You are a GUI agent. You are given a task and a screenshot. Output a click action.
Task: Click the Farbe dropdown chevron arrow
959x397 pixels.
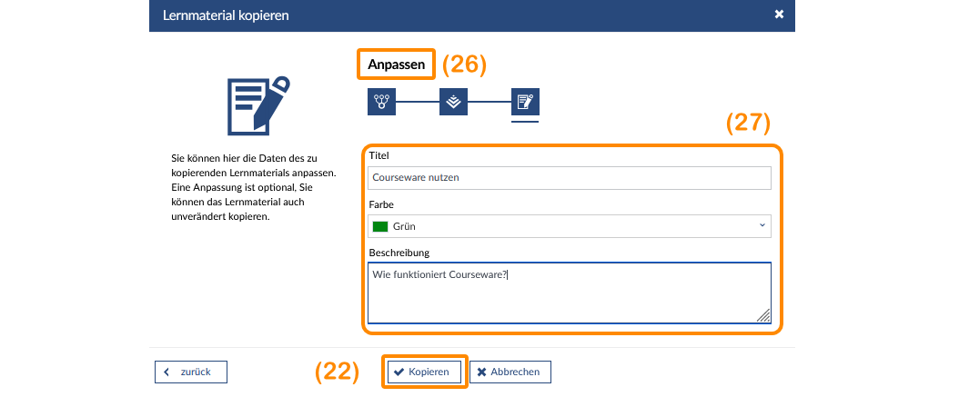(762, 226)
